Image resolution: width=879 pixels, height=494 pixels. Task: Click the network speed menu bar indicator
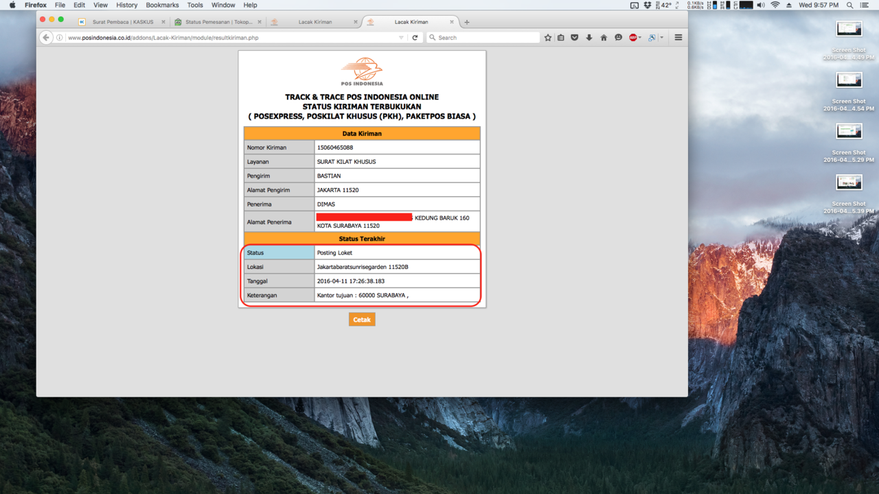(696, 5)
